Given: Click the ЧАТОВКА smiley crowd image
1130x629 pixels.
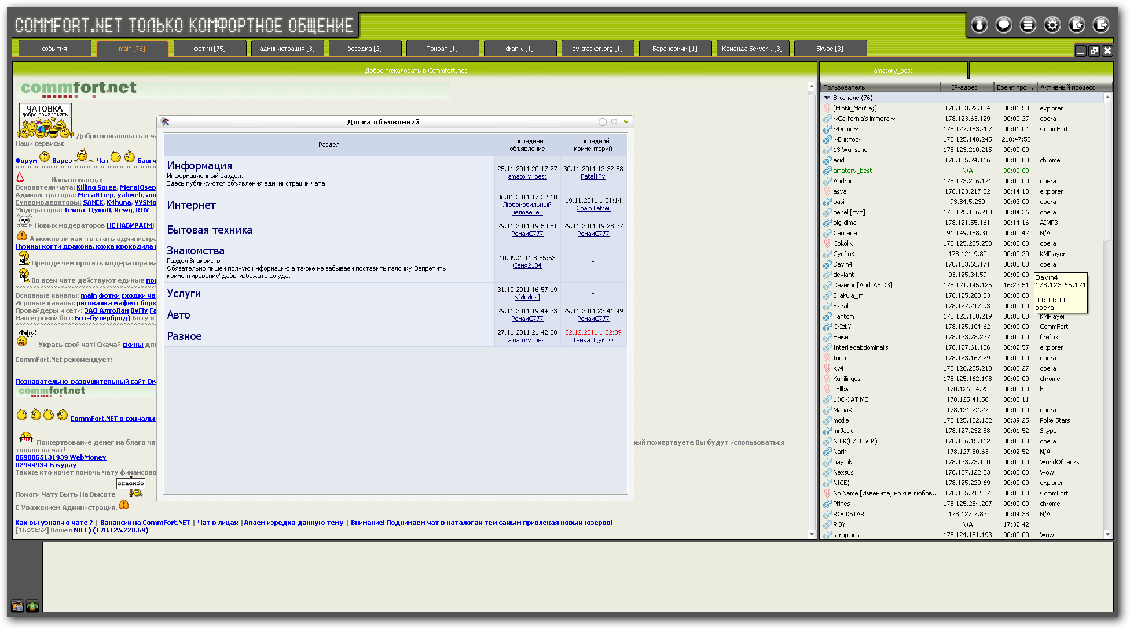Looking at the screenshot, I should pyautogui.click(x=45, y=120).
